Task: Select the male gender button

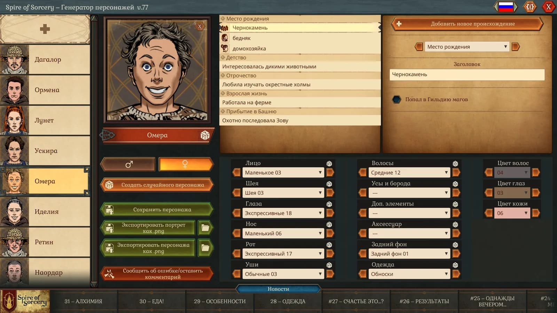Action: click(x=128, y=164)
